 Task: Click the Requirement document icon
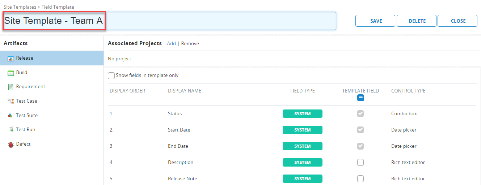(x=10, y=87)
